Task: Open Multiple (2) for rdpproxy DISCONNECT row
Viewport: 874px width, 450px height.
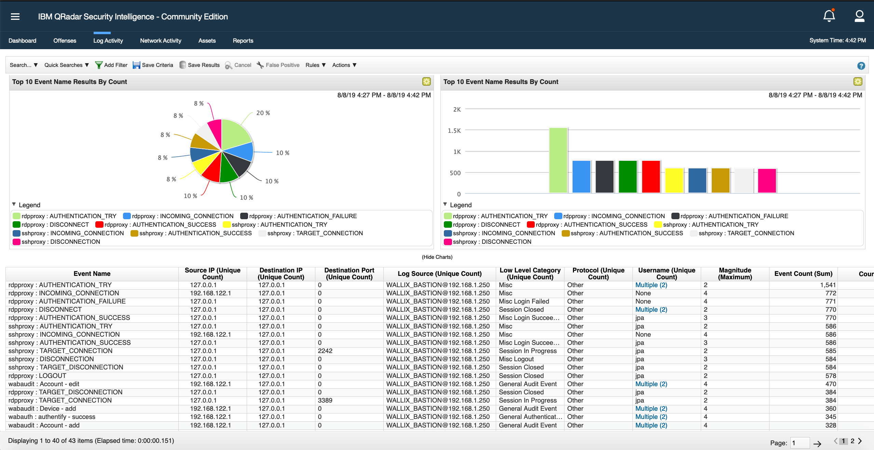Action: pos(651,309)
